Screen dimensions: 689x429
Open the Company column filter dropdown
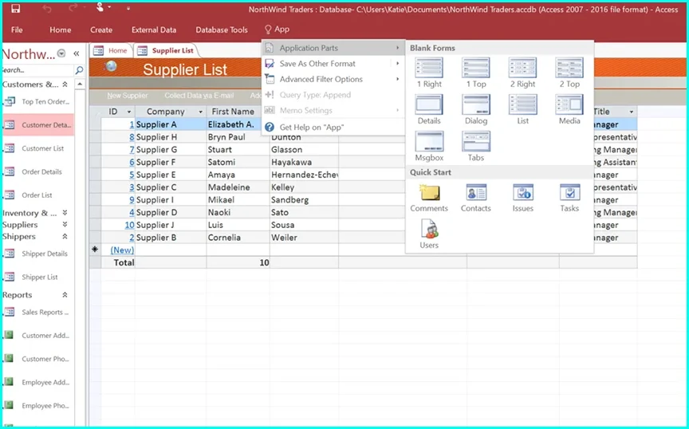click(199, 112)
